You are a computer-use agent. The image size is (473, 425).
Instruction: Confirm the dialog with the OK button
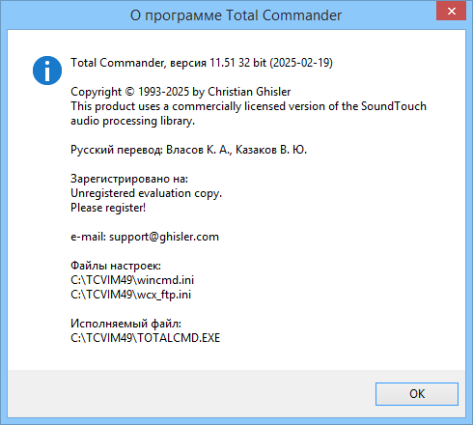[x=417, y=394]
